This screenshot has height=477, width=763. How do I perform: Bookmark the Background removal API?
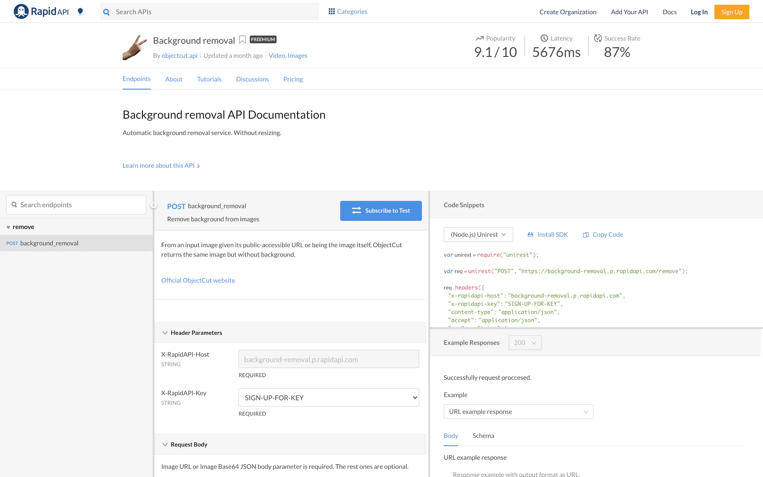pyautogui.click(x=242, y=40)
